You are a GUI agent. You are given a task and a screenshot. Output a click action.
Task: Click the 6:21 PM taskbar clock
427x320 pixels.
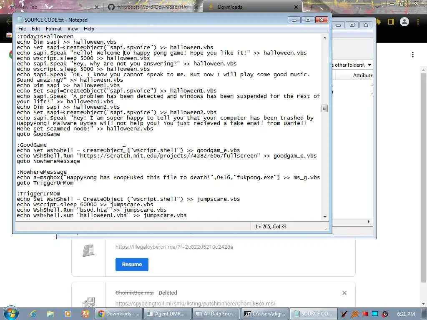click(x=406, y=314)
